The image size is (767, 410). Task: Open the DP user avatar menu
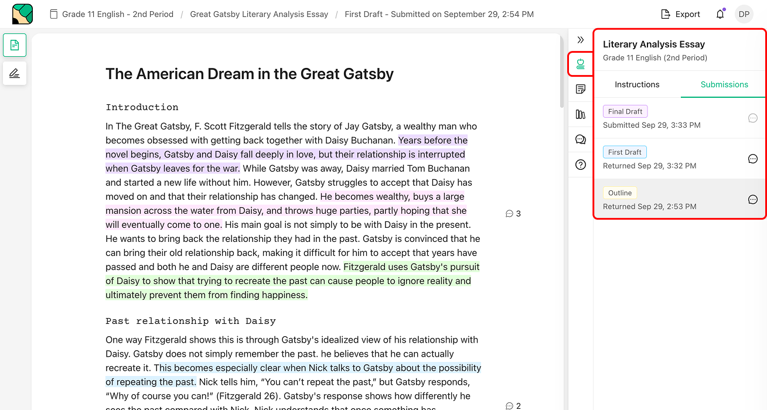click(x=744, y=14)
